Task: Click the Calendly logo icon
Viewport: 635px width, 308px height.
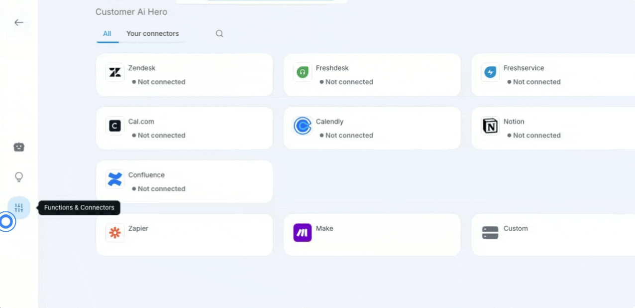Action: (303, 126)
